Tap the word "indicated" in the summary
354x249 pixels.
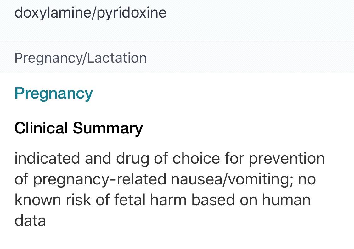pos(47,158)
